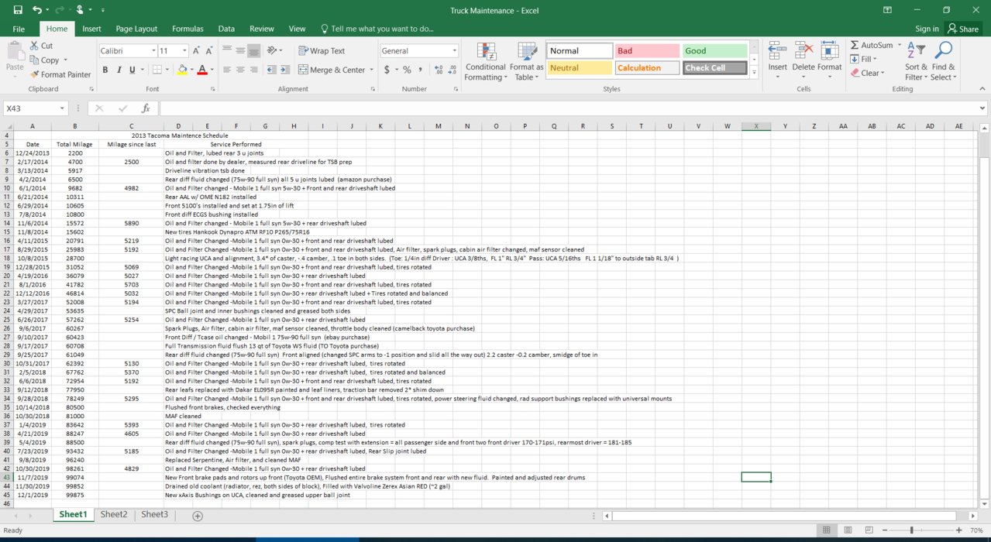Screen dimensions: 991x542
Task: Toggle Italic formatting
Action: tap(119, 70)
